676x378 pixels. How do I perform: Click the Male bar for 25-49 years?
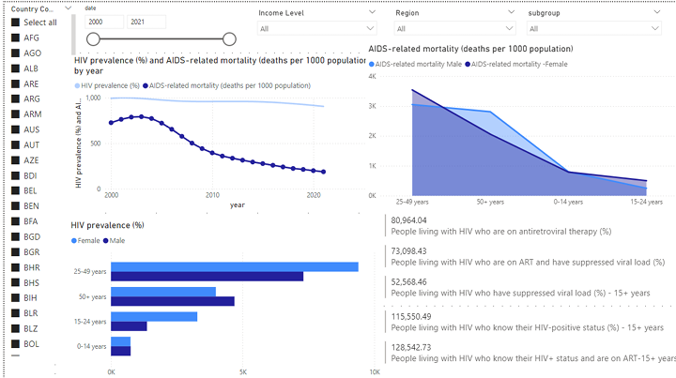207,277
